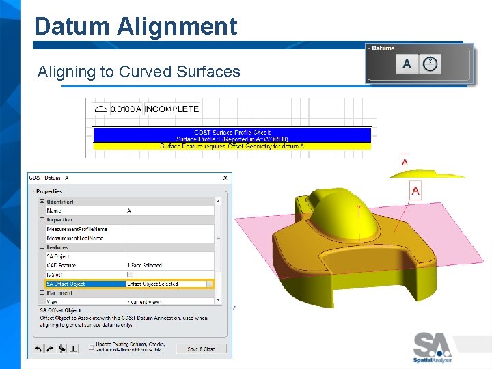The width and height of the screenshot is (492, 369).
Task: Select the SA Offset Object row
Action: [x=130, y=284]
